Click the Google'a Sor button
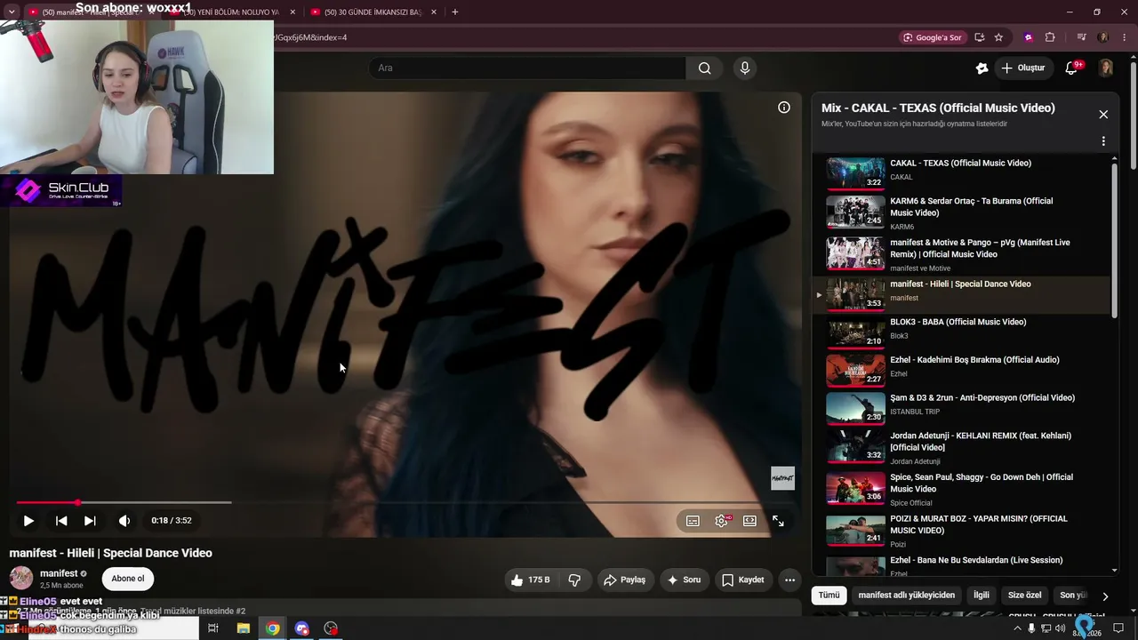1138x640 pixels. pos(933,37)
